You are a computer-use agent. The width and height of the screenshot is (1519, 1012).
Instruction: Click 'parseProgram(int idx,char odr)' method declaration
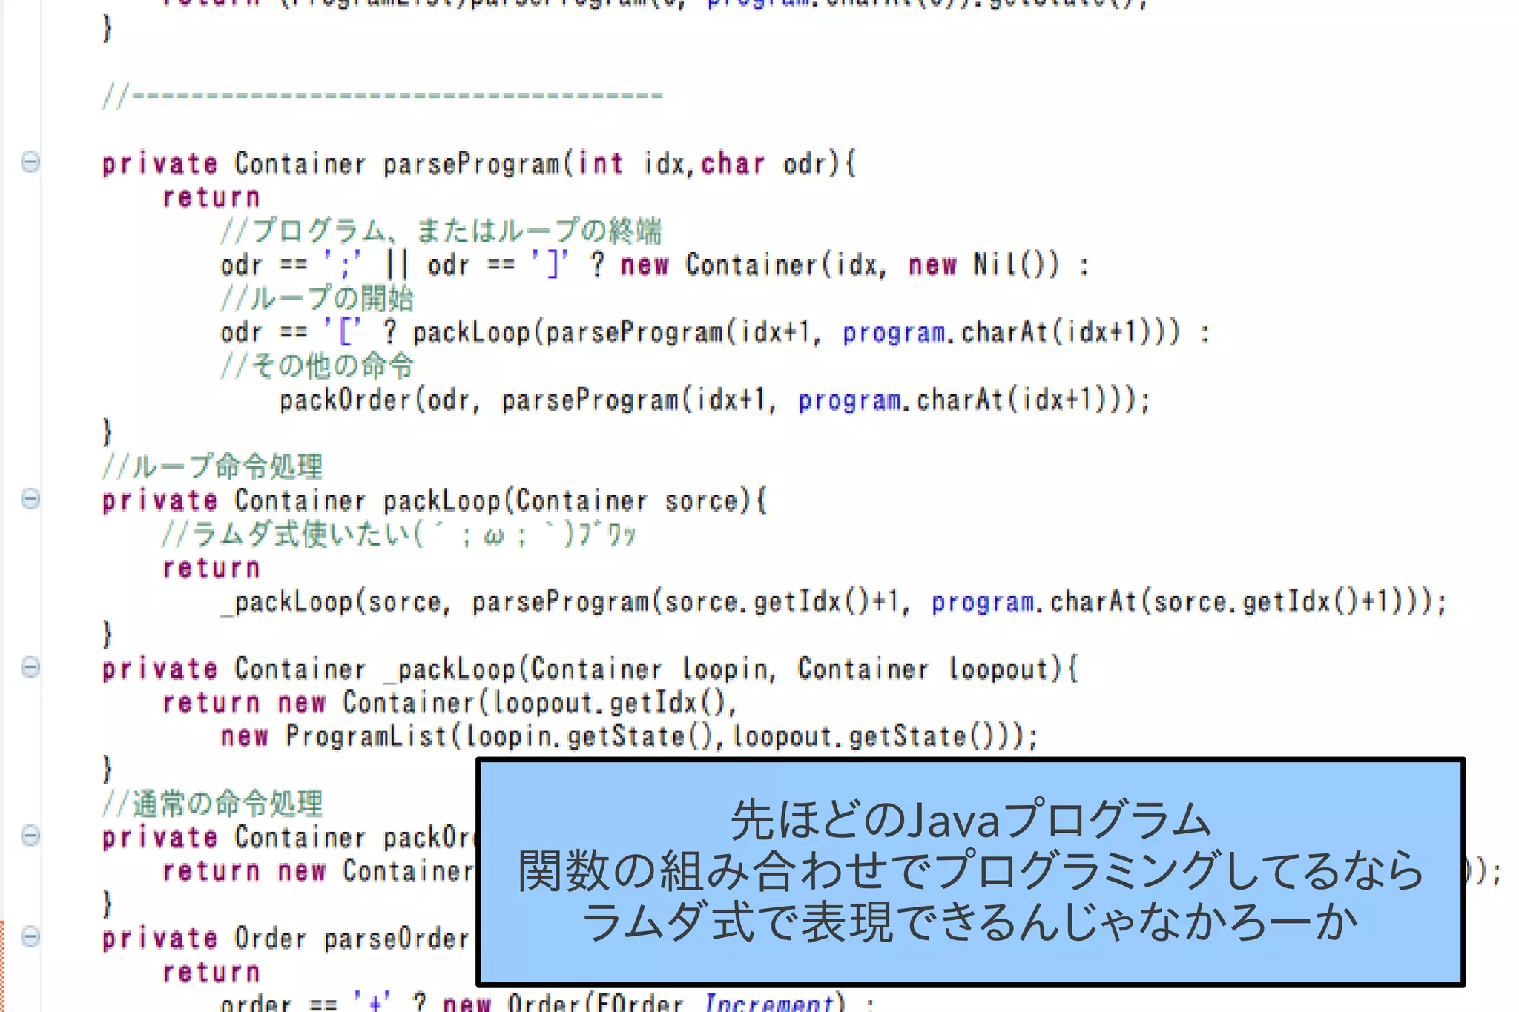619,164
